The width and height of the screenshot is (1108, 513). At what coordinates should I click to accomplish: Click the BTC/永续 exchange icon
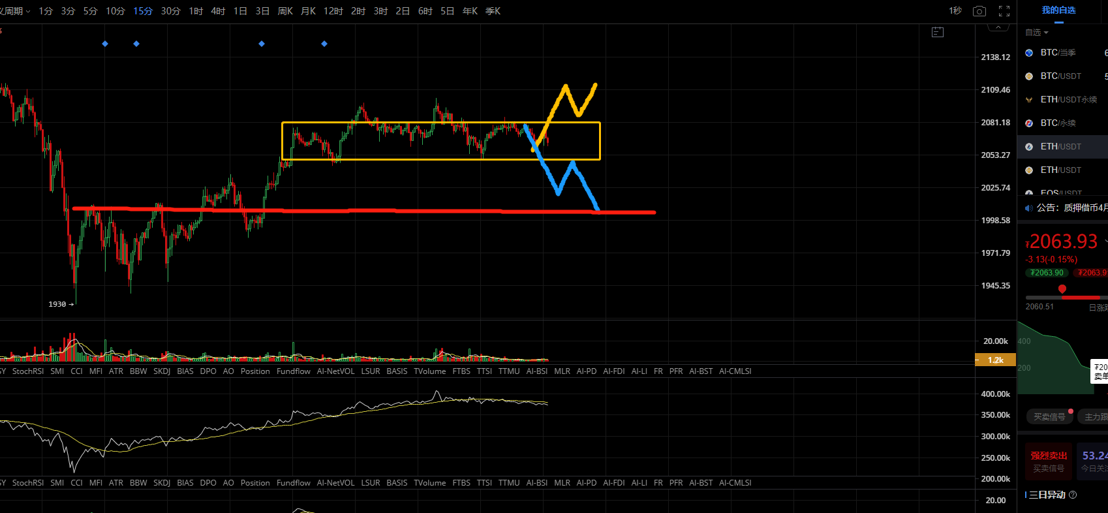(1029, 123)
